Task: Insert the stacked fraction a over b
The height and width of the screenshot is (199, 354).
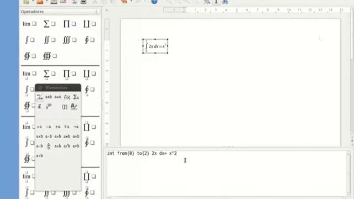Action: tap(49, 146)
